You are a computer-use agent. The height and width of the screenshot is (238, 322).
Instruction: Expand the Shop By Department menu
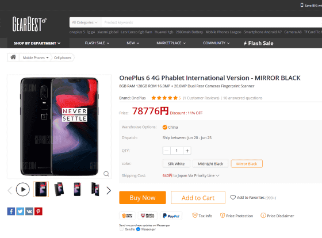(x=37, y=43)
